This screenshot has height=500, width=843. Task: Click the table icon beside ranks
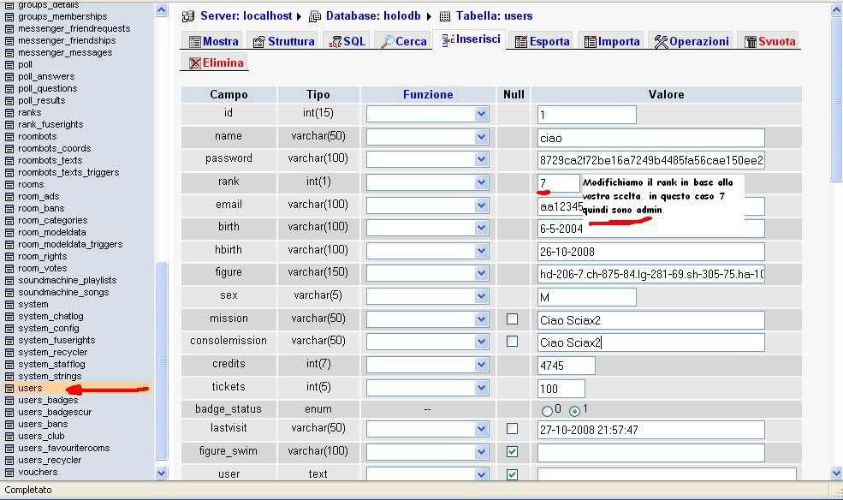pos(9,112)
